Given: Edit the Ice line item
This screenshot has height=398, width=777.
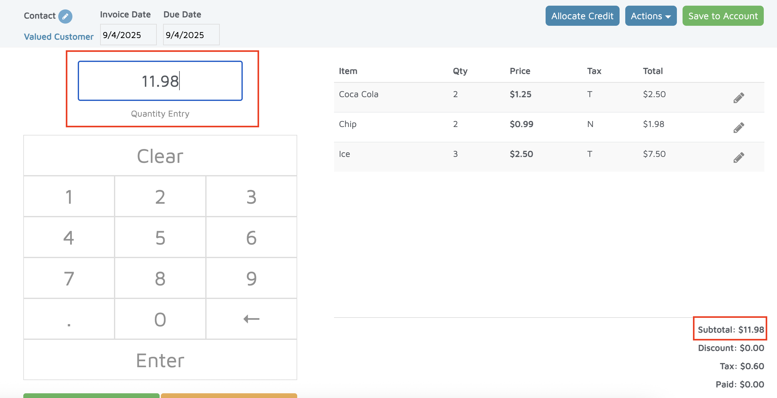Looking at the screenshot, I should coord(739,158).
